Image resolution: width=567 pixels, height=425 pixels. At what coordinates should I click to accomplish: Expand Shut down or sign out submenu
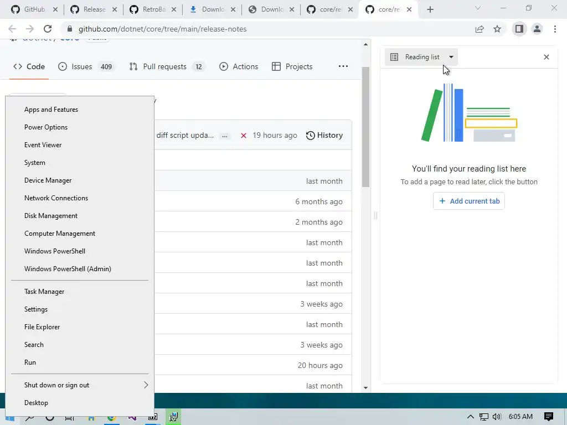(80, 385)
